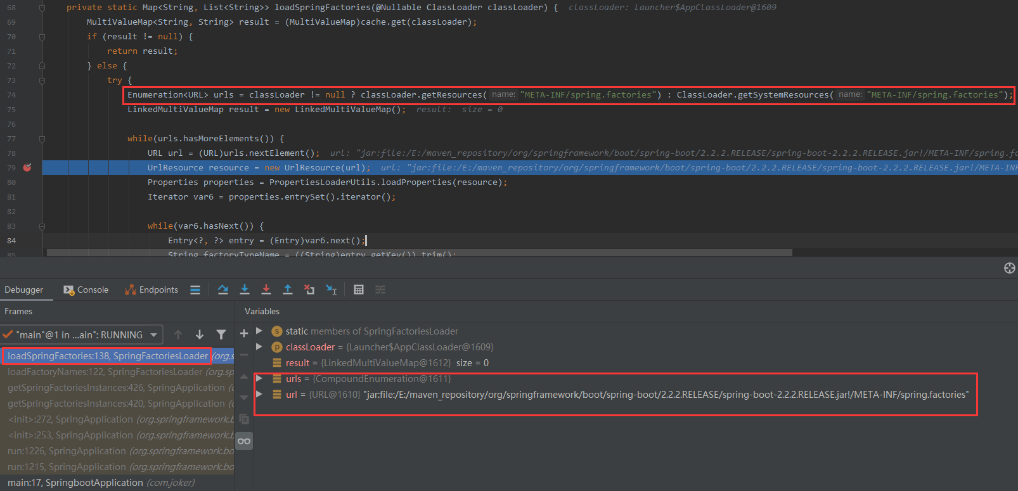This screenshot has width=1018, height=491.
Task: Click the Run to Cursor icon
Action: (332, 290)
